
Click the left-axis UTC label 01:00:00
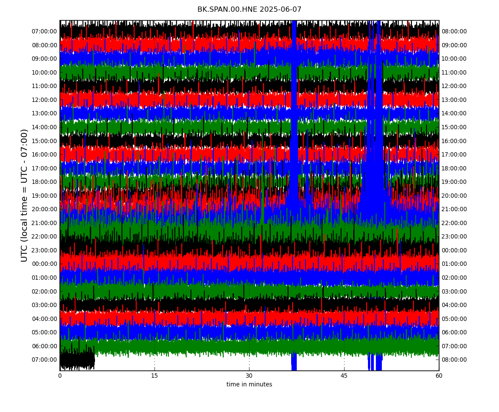pos(44,278)
